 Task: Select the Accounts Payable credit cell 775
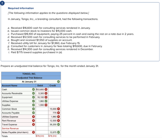pyautogui.click(x=54, y=113)
